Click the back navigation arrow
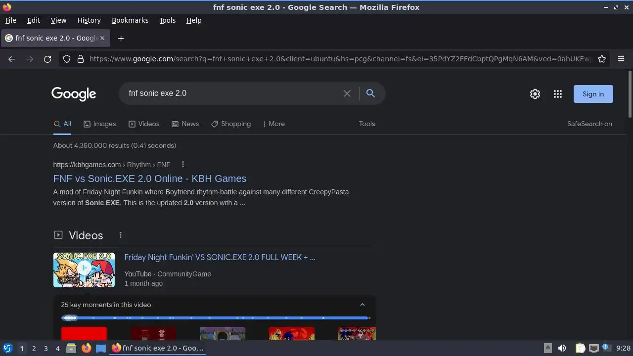The image size is (633, 356). click(x=12, y=59)
